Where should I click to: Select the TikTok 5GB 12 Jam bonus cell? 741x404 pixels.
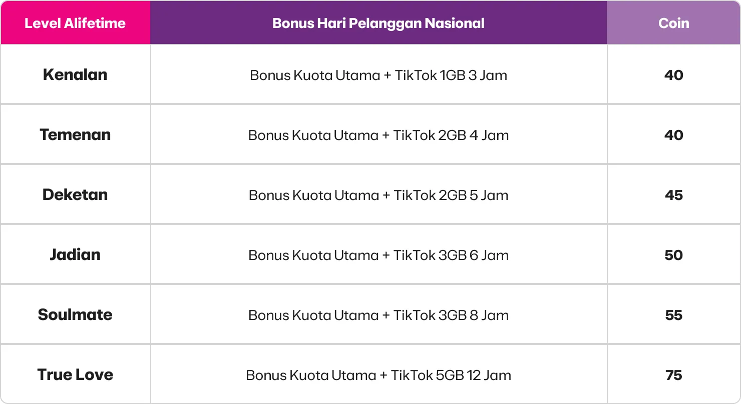pyautogui.click(x=379, y=374)
